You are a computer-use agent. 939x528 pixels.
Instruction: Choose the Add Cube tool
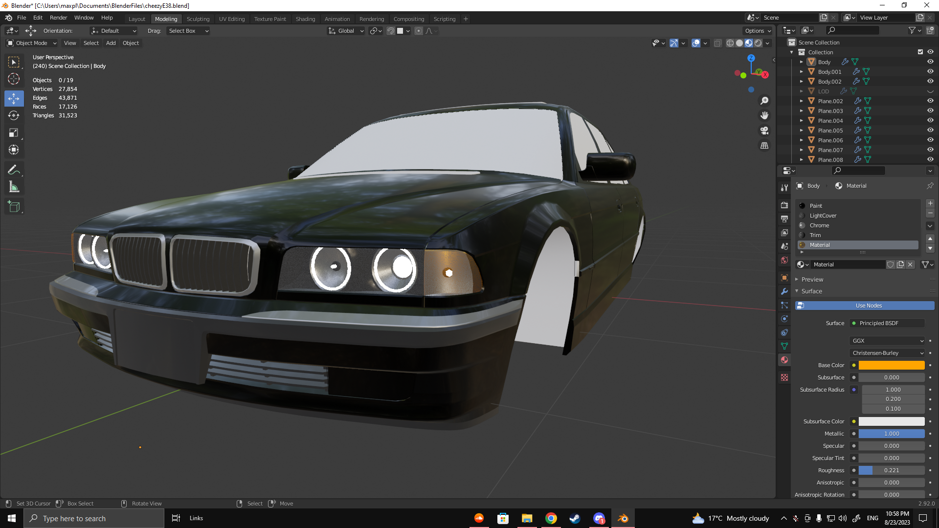pos(14,207)
